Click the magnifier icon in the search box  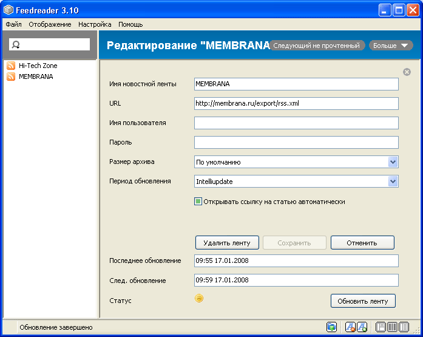[x=16, y=44]
